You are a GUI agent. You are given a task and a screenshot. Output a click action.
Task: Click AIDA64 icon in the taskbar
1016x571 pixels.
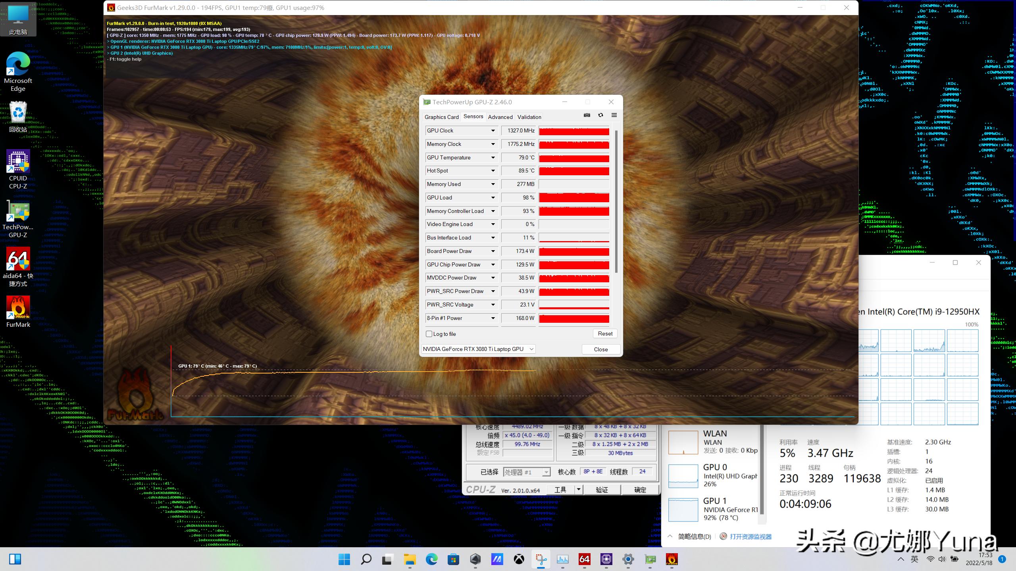pyautogui.click(x=584, y=559)
